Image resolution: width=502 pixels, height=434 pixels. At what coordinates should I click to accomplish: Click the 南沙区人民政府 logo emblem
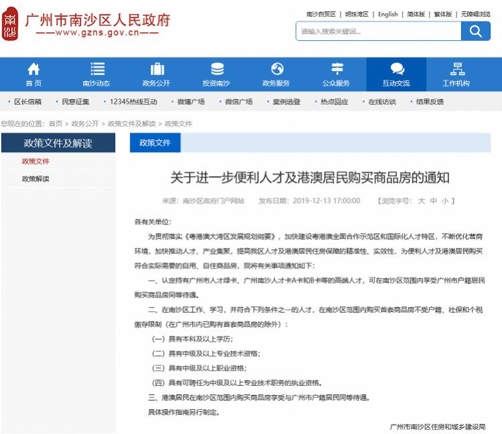[x=10, y=25]
